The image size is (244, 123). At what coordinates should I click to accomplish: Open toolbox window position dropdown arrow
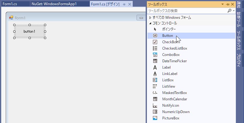[223, 4]
